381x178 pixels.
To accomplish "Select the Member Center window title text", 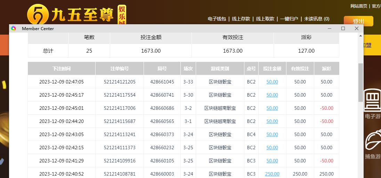I will click(38, 29).
